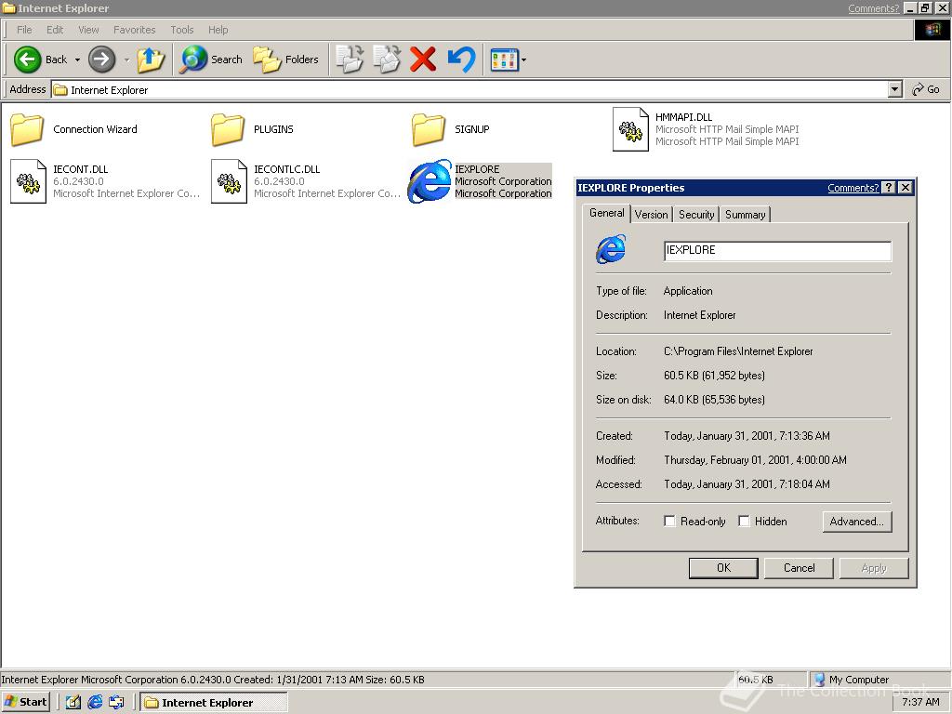
Task: Switch to the General tab
Action: [x=606, y=213]
